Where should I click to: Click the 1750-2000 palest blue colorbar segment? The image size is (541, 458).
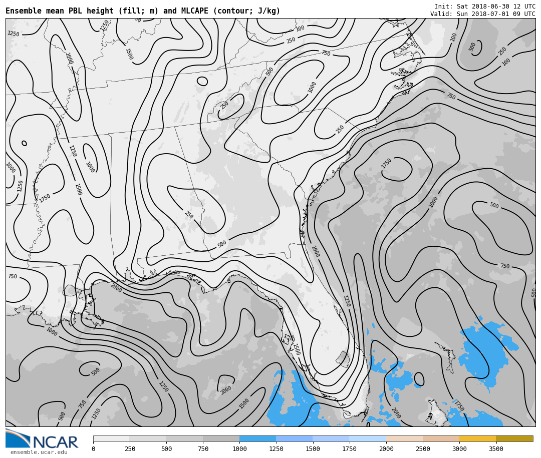(368, 438)
